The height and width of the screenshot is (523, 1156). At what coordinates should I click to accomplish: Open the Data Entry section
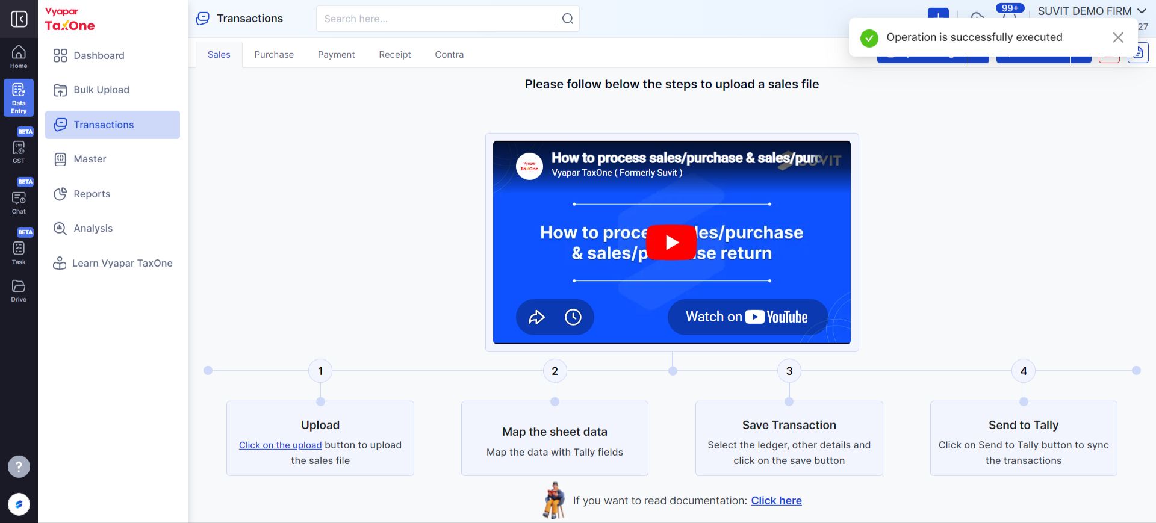point(19,97)
